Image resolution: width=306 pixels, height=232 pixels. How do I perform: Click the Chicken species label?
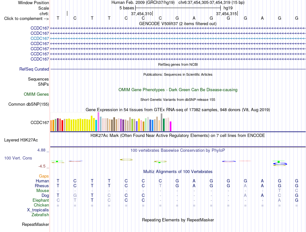coord(41,205)
